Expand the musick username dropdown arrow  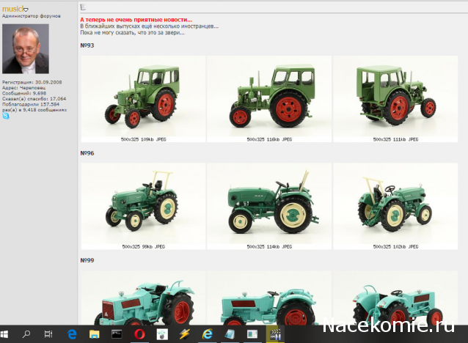tap(26, 10)
